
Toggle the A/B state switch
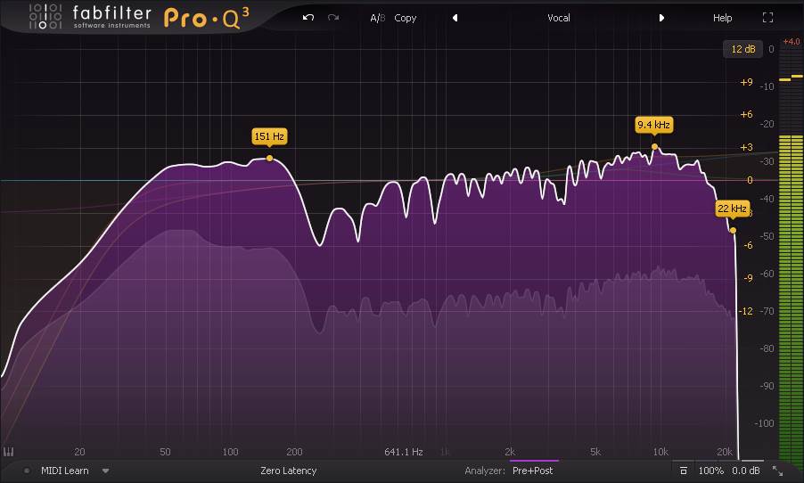[x=377, y=18]
